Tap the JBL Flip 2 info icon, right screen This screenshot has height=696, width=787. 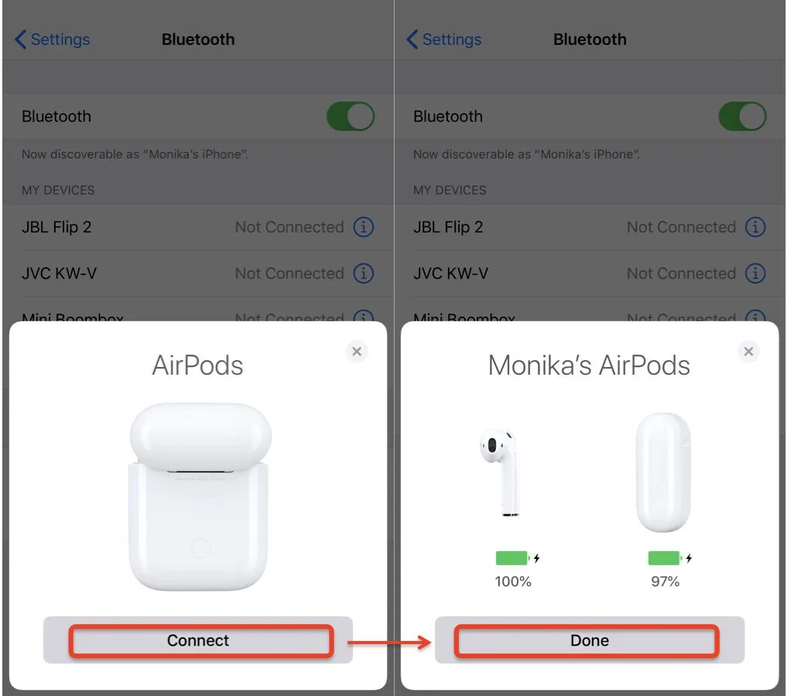point(754,227)
